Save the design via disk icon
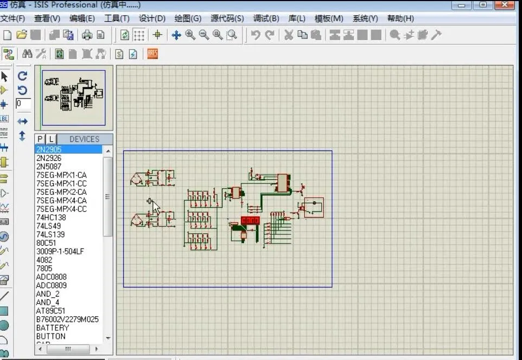 [35, 35]
